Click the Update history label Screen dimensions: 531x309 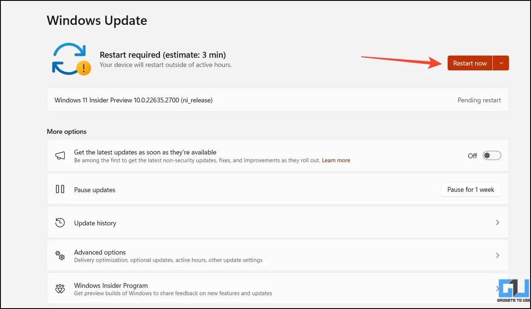click(95, 223)
